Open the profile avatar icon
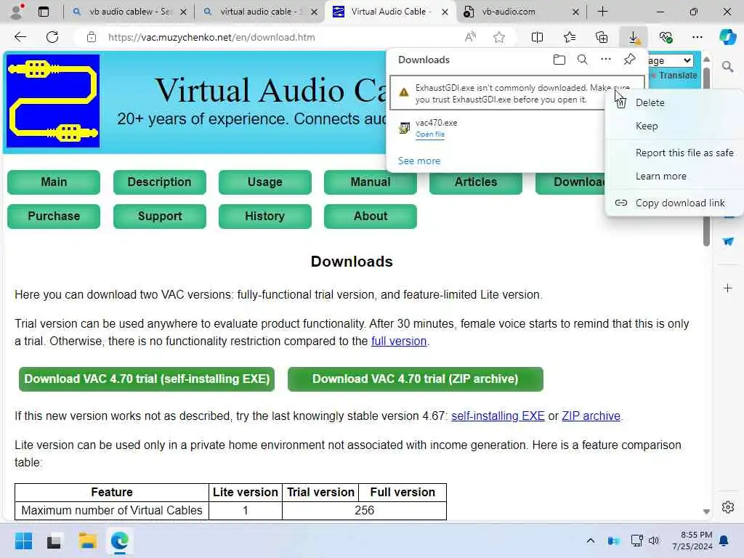The image size is (744, 558). pyautogui.click(x=17, y=12)
